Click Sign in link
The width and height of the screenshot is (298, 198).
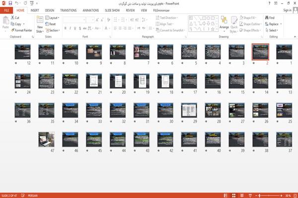[287, 10]
